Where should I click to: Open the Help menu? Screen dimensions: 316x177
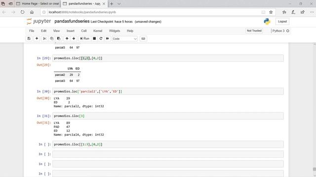tap(130, 31)
